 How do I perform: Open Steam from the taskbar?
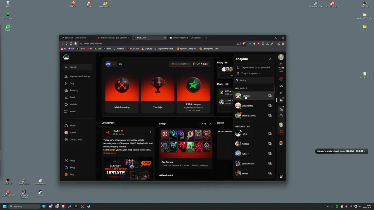coord(89,206)
